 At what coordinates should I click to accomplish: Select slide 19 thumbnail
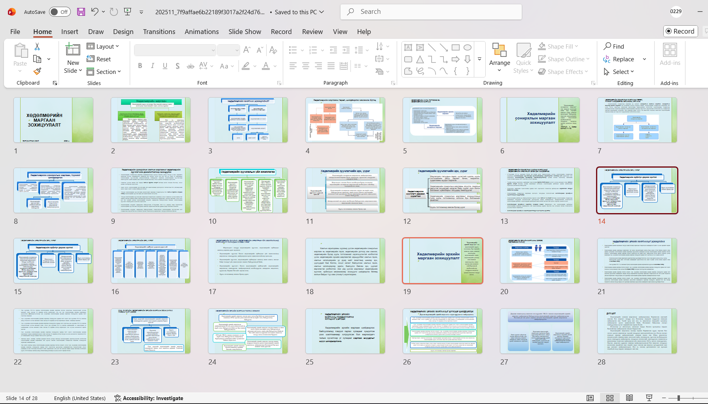(x=442, y=261)
